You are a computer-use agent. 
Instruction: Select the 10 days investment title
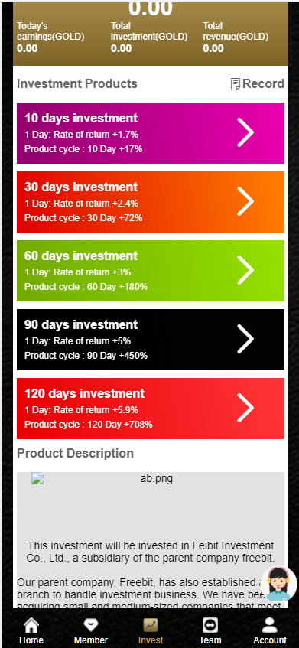click(x=81, y=118)
